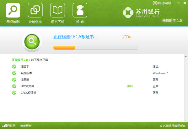Viewport: 188px width, 129px height.
Task: Open the 快速链接 linked-squares icon
Action: (x=35, y=10)
